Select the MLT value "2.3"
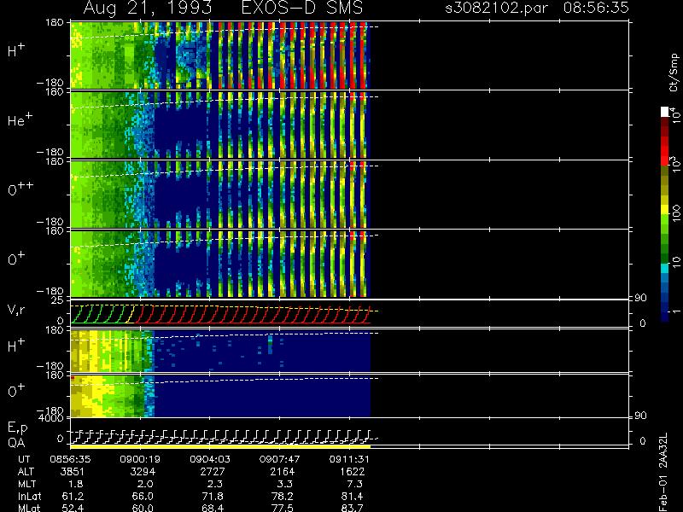Screen dimensions: 683x512 (215, 484)
